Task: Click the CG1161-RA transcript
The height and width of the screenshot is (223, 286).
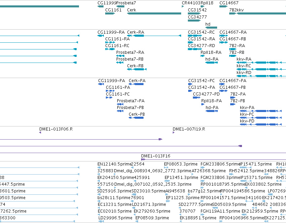Action: [x=110, y=42]
